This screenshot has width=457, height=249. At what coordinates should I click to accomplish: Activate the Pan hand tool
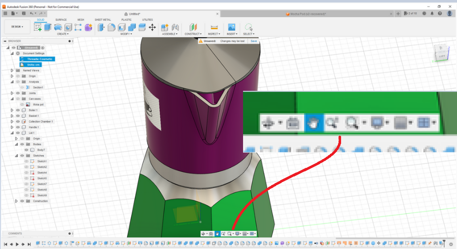pos(217,234)
